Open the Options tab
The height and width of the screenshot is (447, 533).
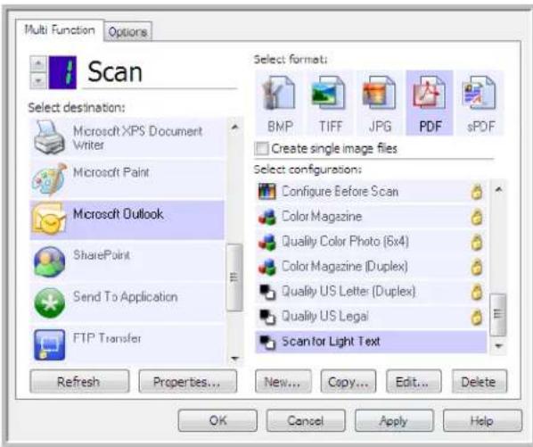coord(127,32)
